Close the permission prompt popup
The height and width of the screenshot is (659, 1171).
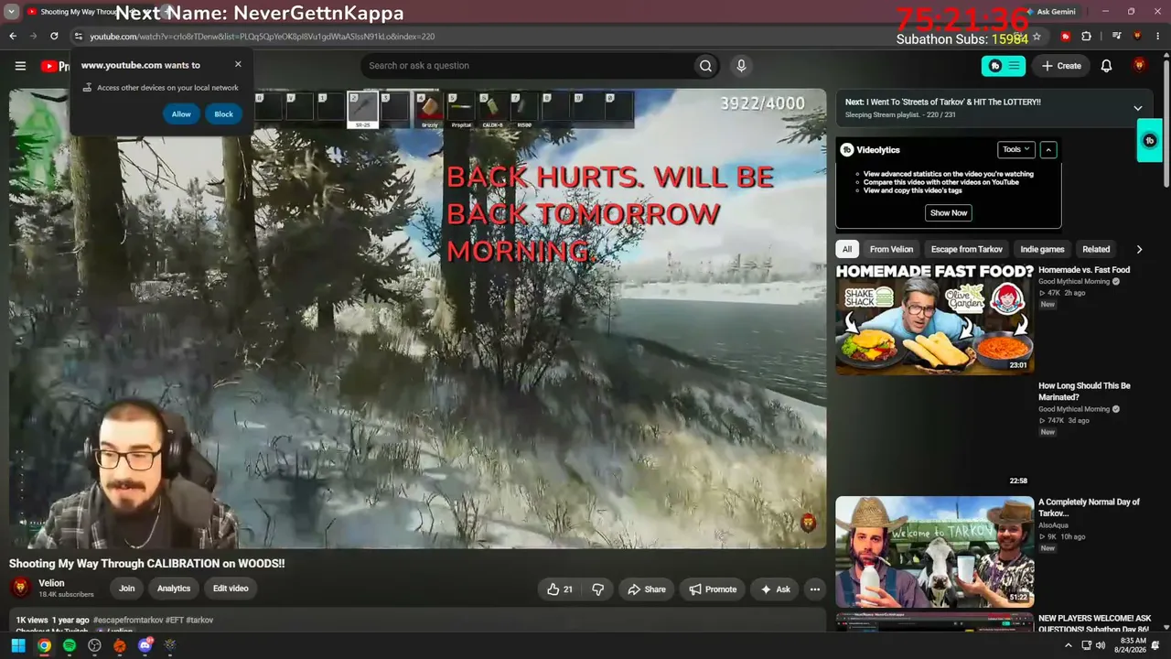tap(238, 64)
